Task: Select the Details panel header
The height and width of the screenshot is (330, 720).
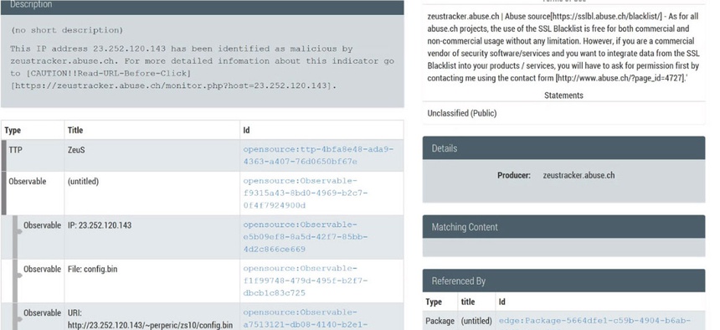Action: click(x=563, y=148)
